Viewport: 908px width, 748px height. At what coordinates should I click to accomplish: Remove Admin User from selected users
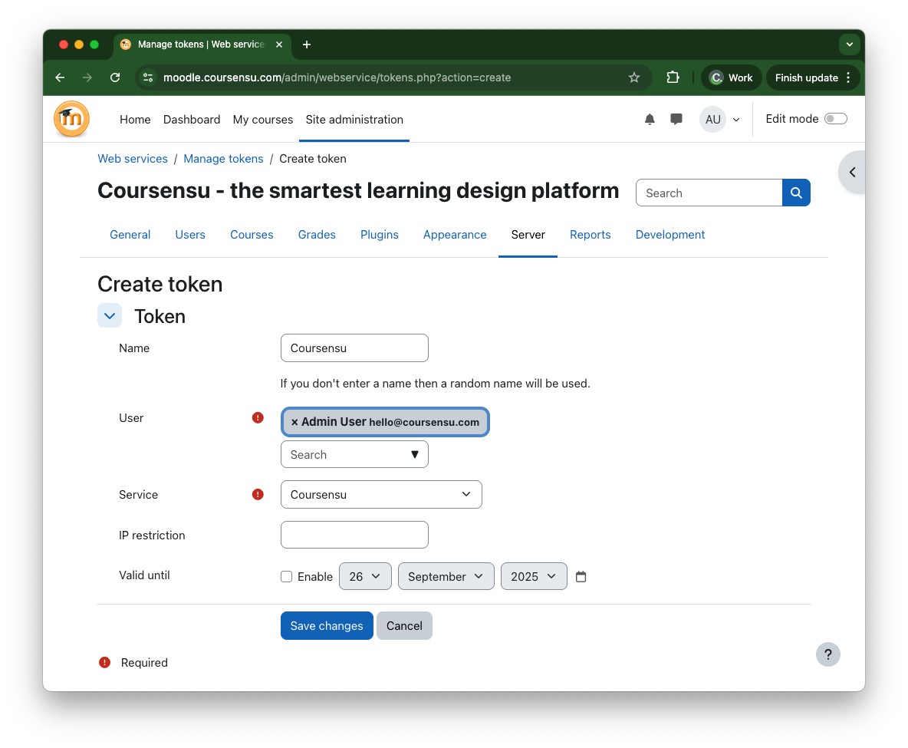pos(294,423)
